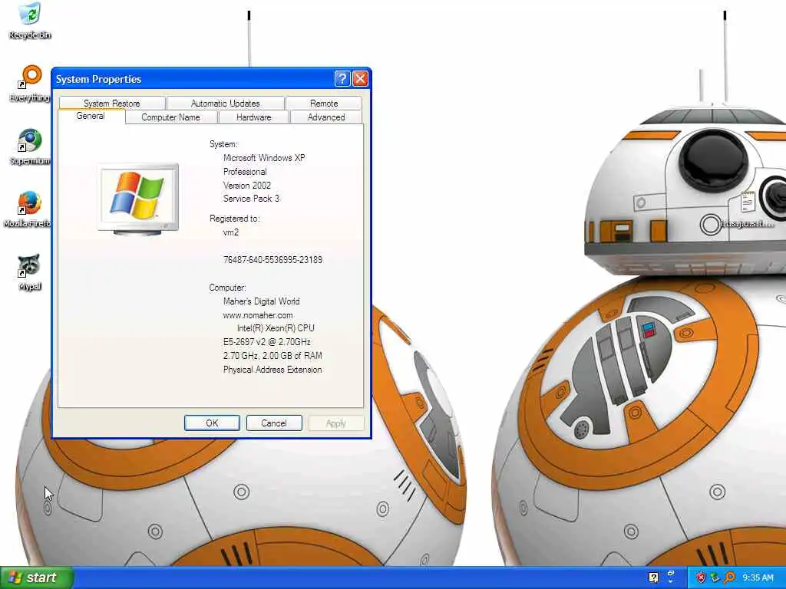Open the Recycle Bin desktop icon
Viewport: 786px width, 589px height.
click(x=30, y=20)
